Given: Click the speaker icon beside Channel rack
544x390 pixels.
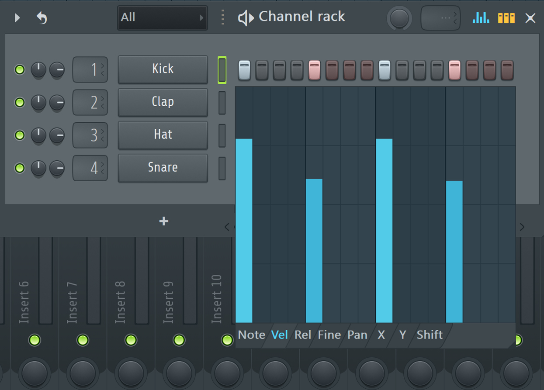Looking at the screenshot, I should tap(246, 18).
